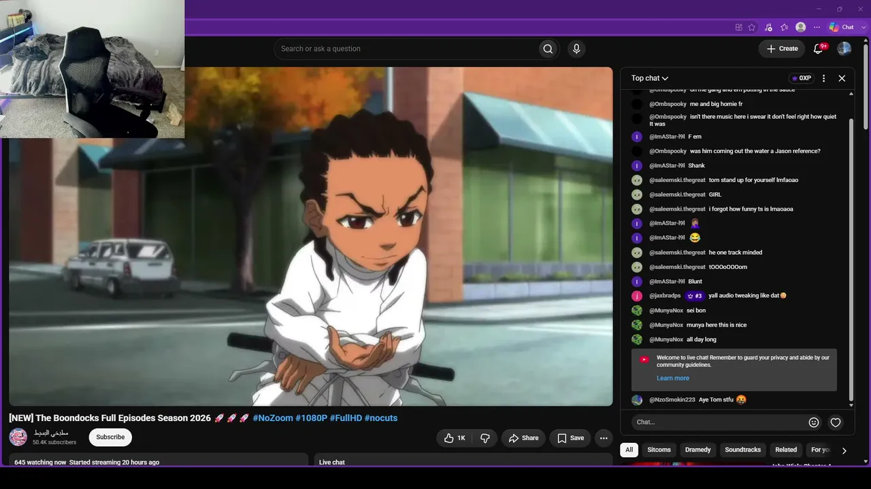Click @saleemski.thegreat's 'he one track minded' message
The width and height of the screenshot is (871, 489).
[x=736, y=253]
